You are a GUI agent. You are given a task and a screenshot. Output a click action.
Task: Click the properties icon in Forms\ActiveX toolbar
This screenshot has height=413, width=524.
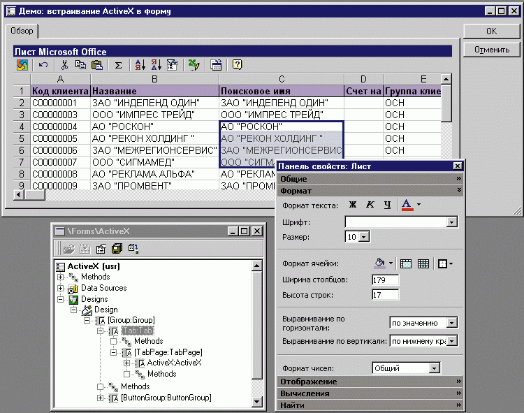pyautogui.click(x=101, y=249)
